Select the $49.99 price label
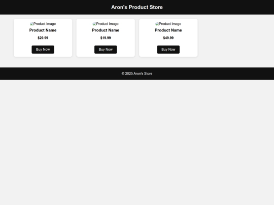The image size is (274, 205). point(168,38)
